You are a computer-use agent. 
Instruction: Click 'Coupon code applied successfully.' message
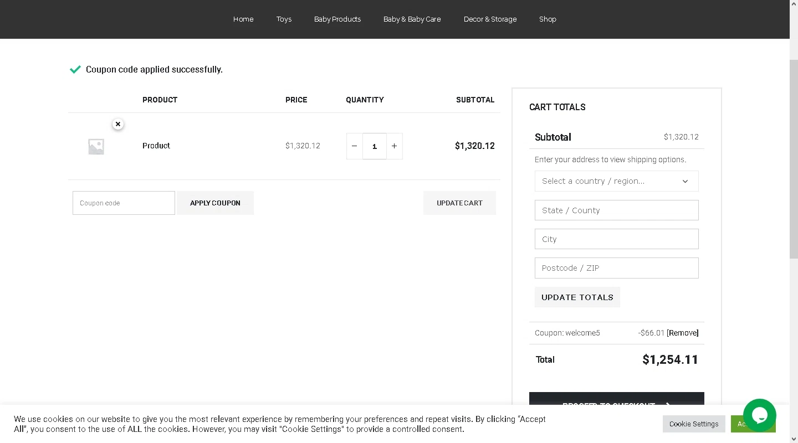[x=154, y=69]
